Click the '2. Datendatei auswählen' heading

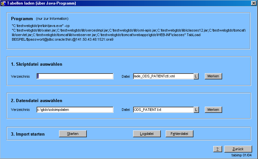(37, 100)
